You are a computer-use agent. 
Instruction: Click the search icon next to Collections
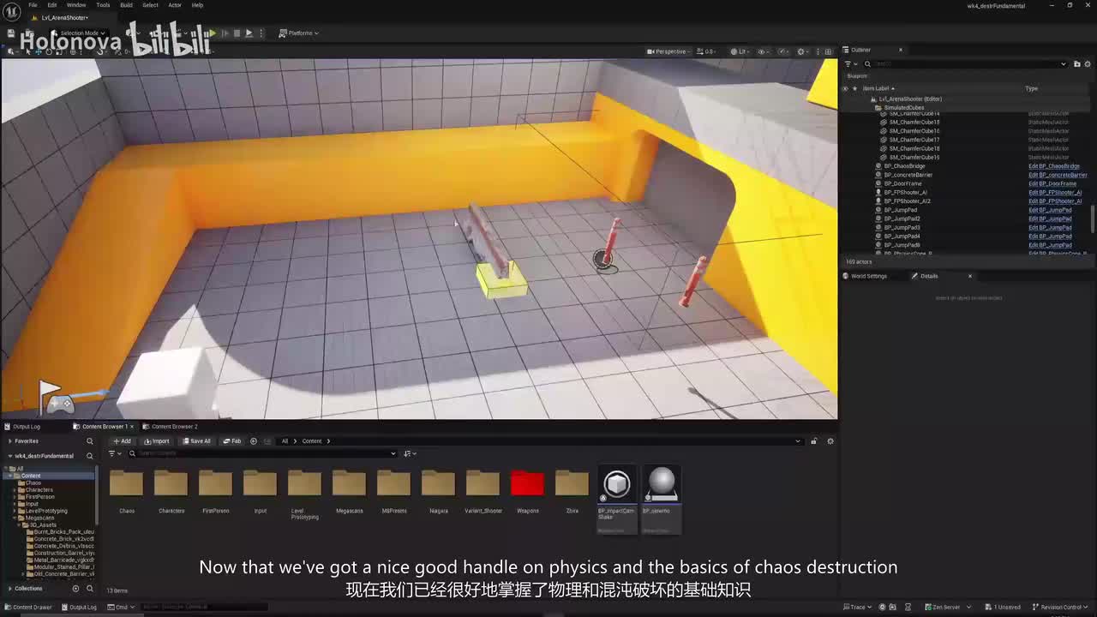[x=89, y=589]
